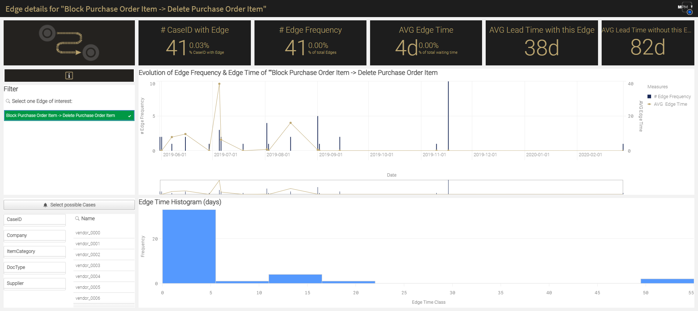Click the Edge Time Histogram (days) title
Viewport: 698px width, 311px height.
(x=180, y=202)
